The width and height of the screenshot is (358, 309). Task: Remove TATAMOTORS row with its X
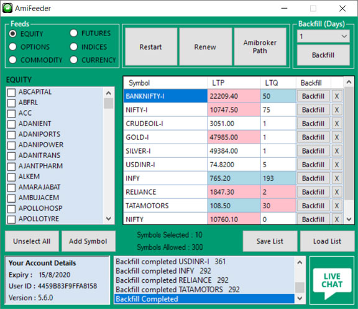tap(337, 206)
